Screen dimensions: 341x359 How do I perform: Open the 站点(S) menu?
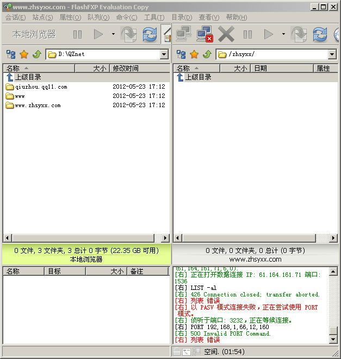tap(42, 17)
